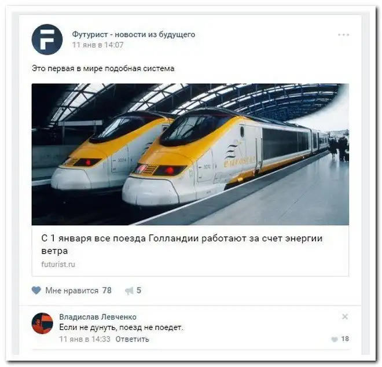Open Владислав Левченко's avatar picture
This screenshot has width=382, height=367.
[x=42, y=323]
